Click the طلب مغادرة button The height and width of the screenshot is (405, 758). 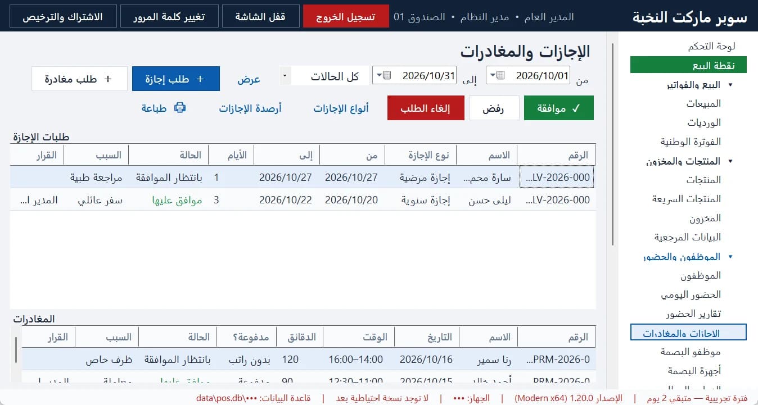point(79,79)
